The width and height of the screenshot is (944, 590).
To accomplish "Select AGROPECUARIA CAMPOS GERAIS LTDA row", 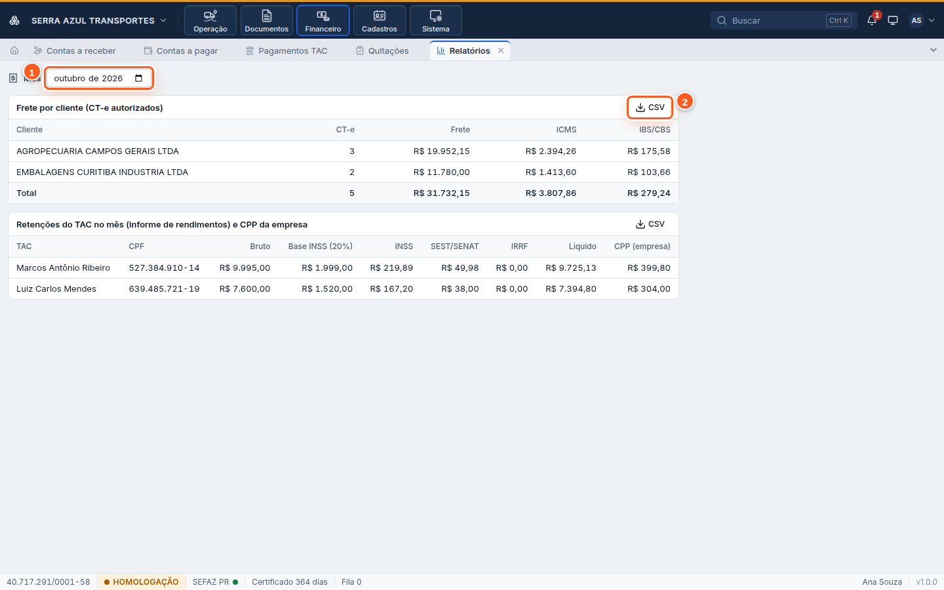I will (344, 151).
